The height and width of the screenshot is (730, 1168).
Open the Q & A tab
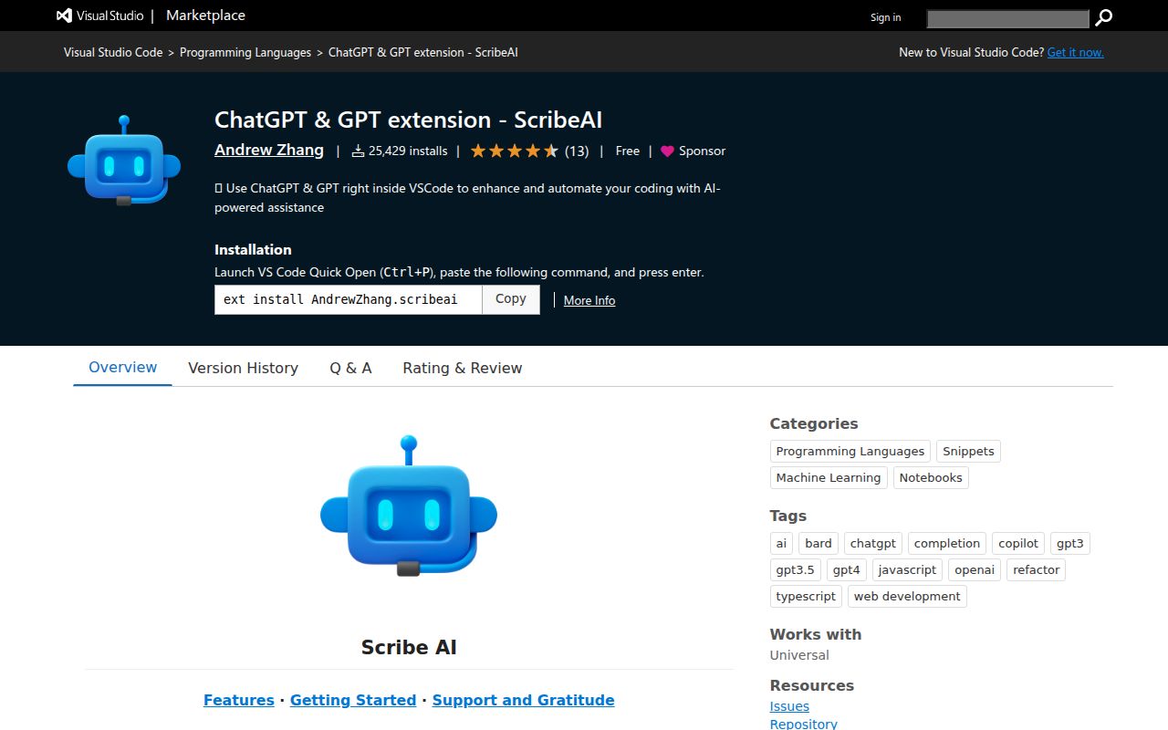[350, 368]
